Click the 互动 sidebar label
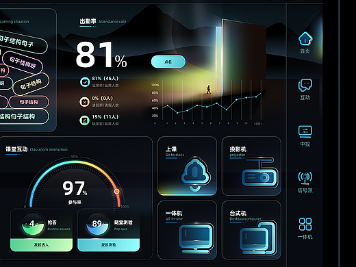This screenshot has width=356, height=267. [305, 98]
